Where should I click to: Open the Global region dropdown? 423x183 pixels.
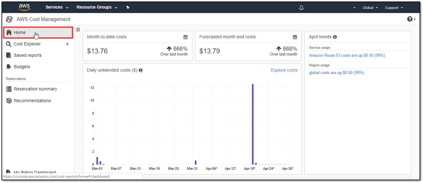[370, 8]
